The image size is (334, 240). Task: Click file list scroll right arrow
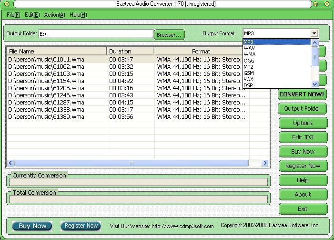[265, 163]
